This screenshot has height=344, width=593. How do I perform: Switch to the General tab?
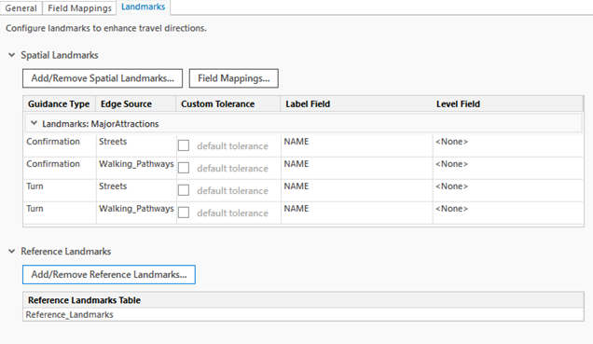21,8
